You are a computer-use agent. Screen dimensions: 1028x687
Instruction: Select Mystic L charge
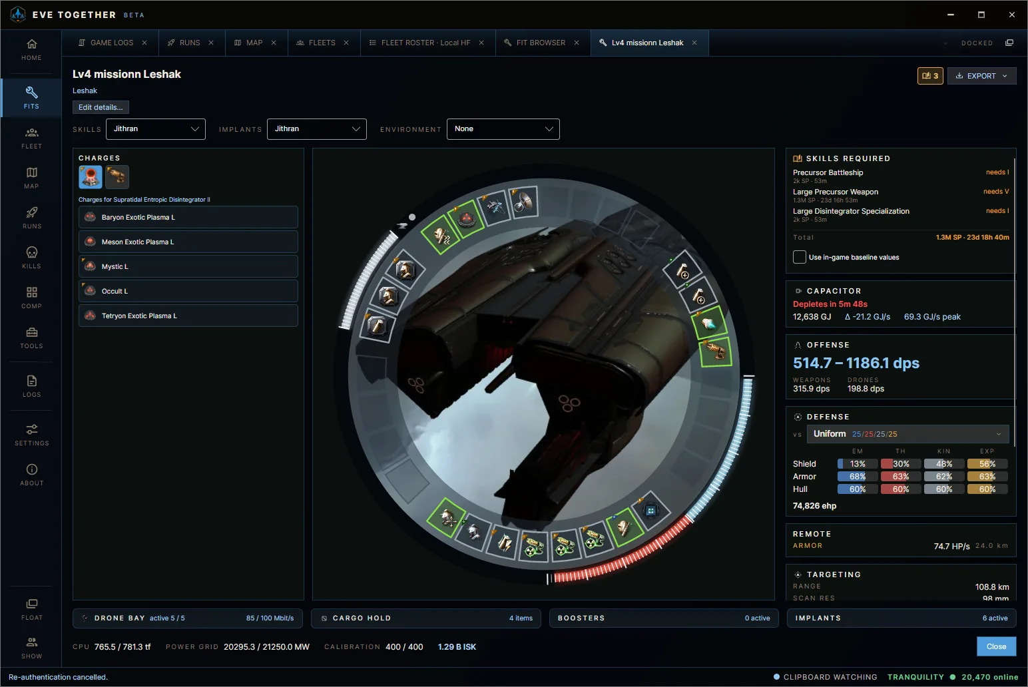coord(188,267)
